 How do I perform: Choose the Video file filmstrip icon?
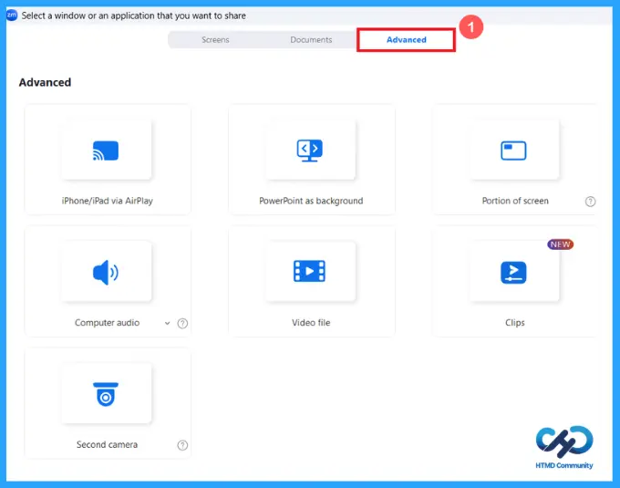coord(309,271)
